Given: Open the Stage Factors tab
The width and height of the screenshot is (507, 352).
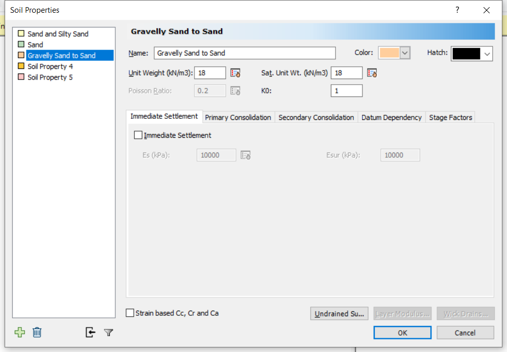Looking at the screenshot, I should pos(450,117).
